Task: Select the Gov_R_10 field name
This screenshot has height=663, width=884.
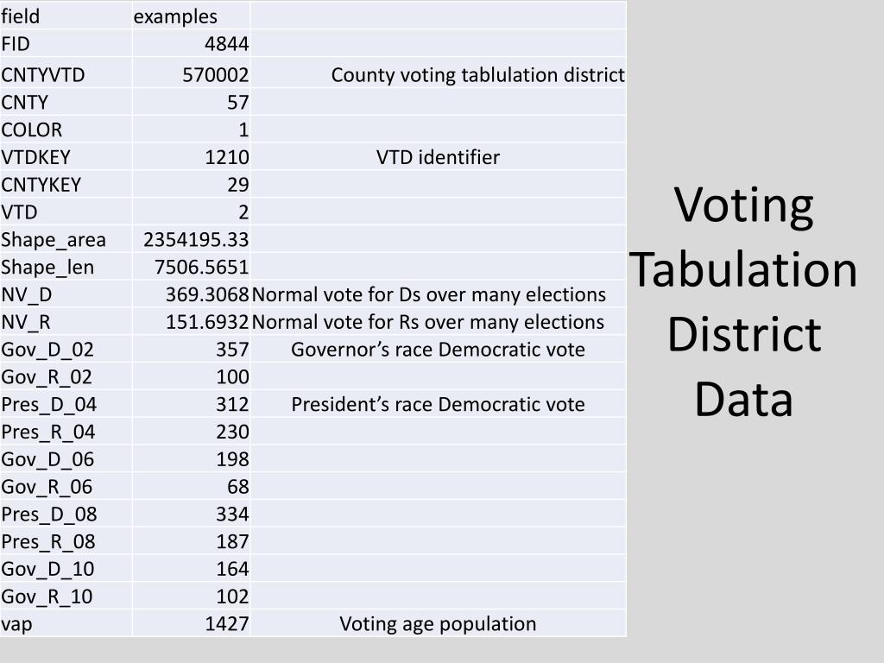Action: coord(47,597)
